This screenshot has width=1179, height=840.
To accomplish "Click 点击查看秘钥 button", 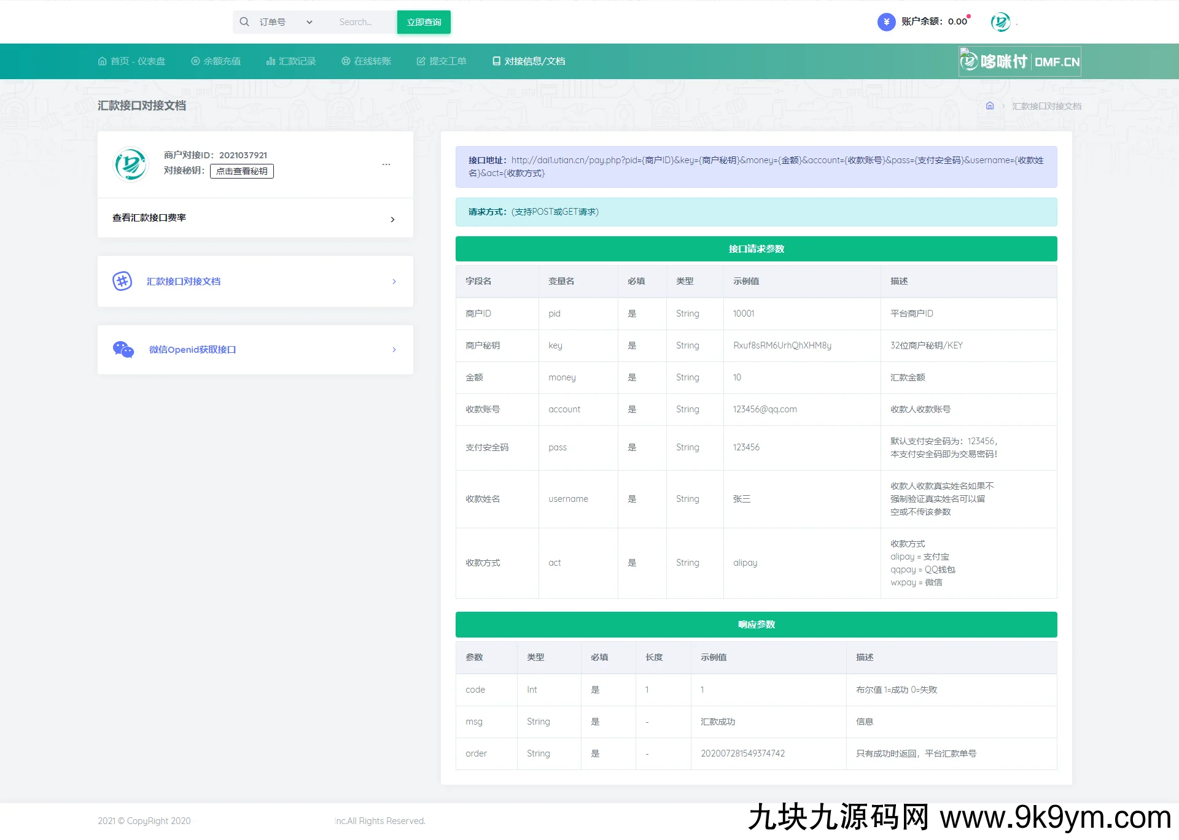I will pyautogui.click(x=241, y=171).
